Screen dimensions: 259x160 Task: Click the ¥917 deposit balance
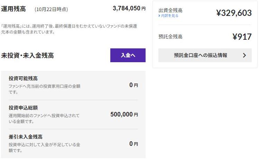[242, 37]
